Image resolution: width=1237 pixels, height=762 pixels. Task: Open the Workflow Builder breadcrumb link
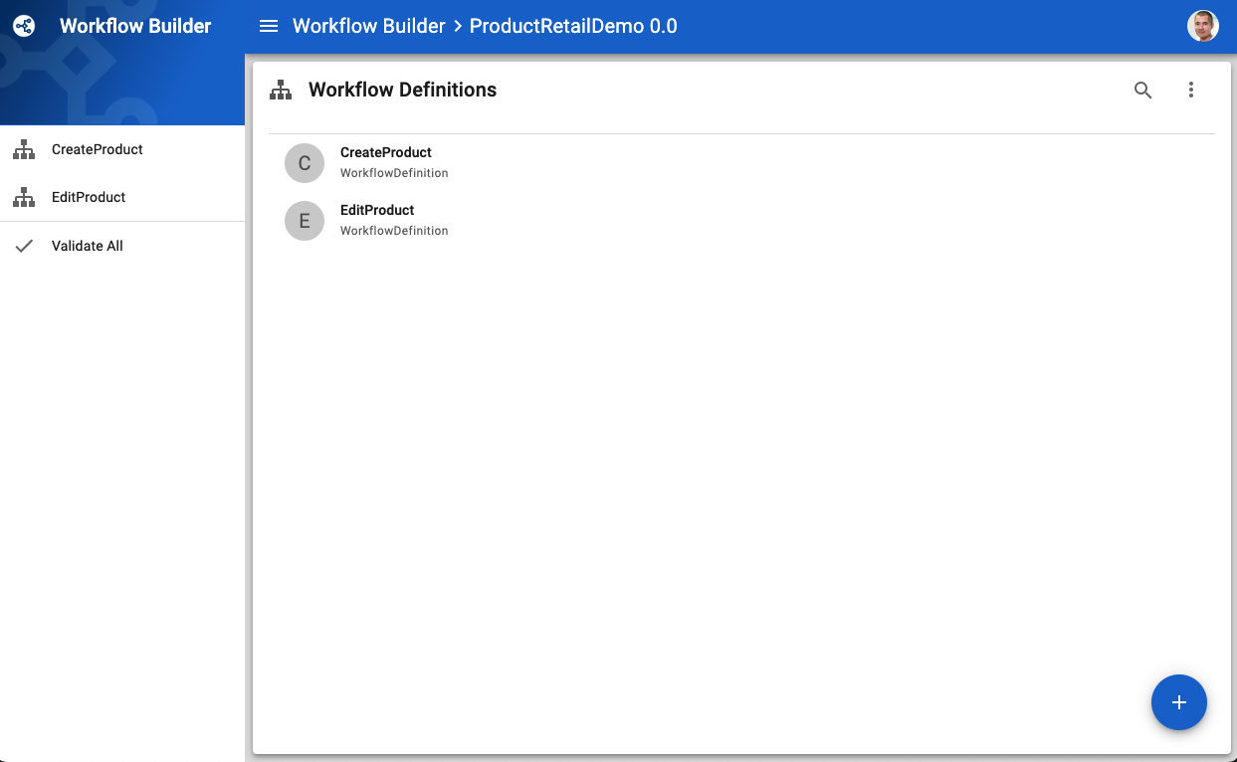(x=367, y=26)
